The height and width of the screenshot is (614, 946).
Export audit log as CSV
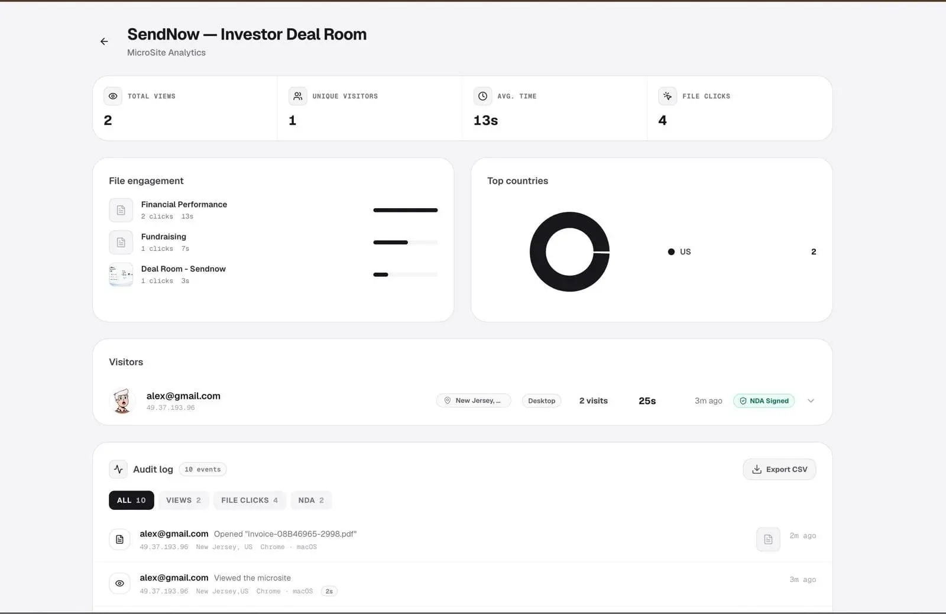click(x=779, y=469)
